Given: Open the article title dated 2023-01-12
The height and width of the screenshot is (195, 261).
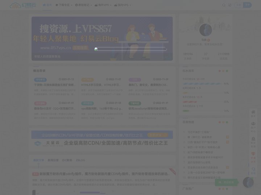Looking at the screenshot, I should 55,85.
